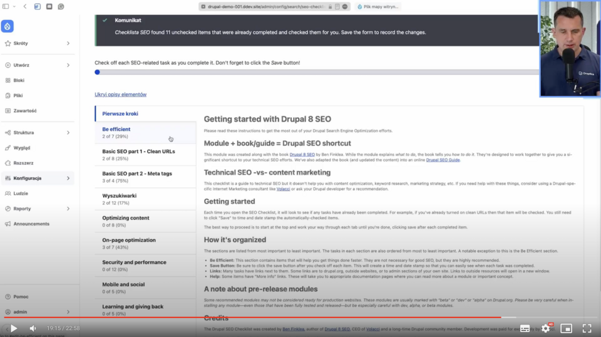
Task: Click the blue pinned tab icon
Action: click(x=37, y=6)
